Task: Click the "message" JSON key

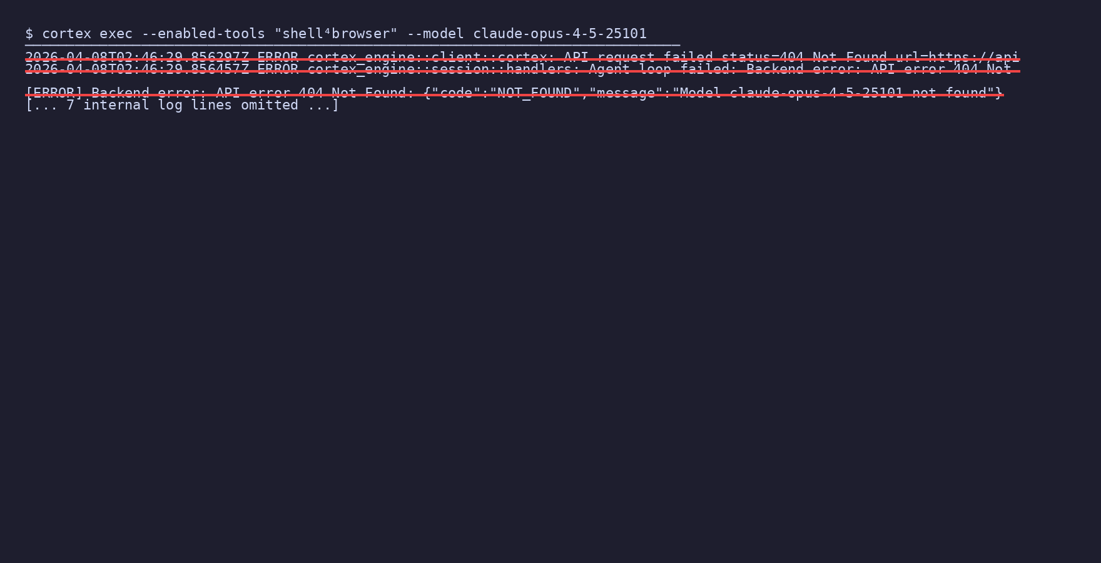Action: (626, 93)
